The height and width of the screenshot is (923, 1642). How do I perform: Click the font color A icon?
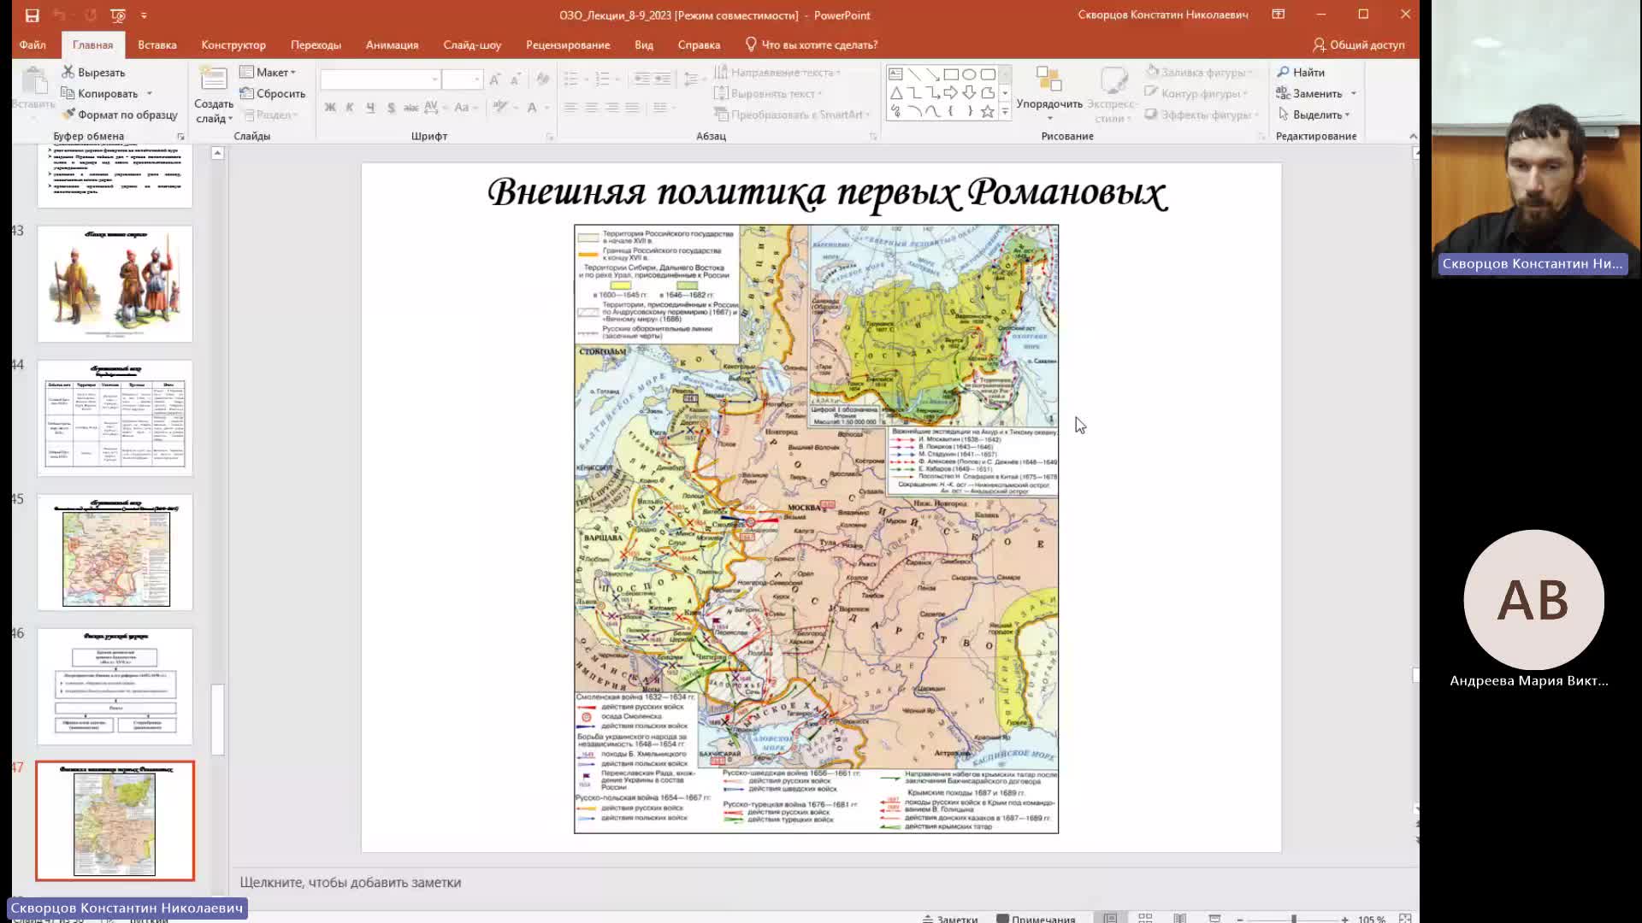point(532,108)
